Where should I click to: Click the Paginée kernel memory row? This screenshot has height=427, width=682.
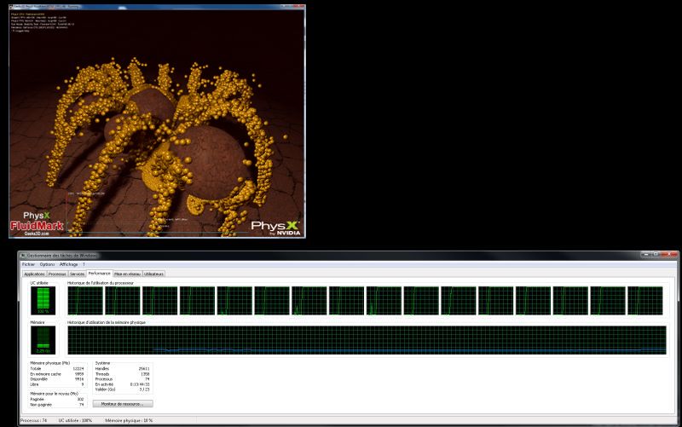pyautogui.click(x=56, y=399)
